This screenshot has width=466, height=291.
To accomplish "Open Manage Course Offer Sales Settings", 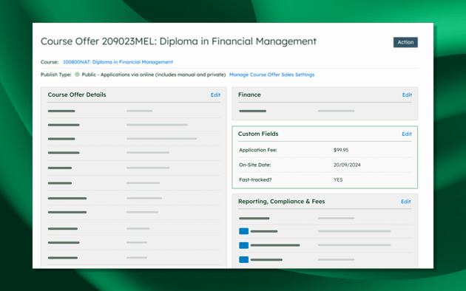I will click(271, 75).
